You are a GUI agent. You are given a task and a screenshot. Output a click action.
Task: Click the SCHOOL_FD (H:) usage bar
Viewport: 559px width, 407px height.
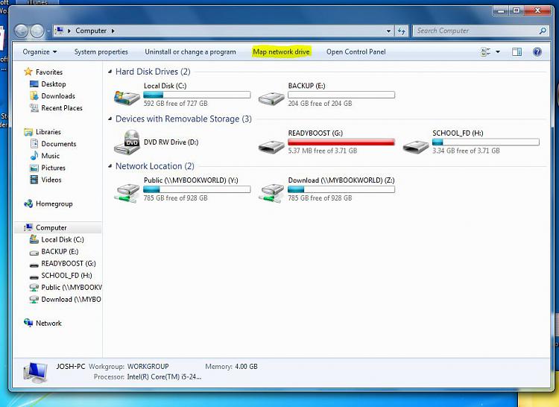click(x=486, y=142)
